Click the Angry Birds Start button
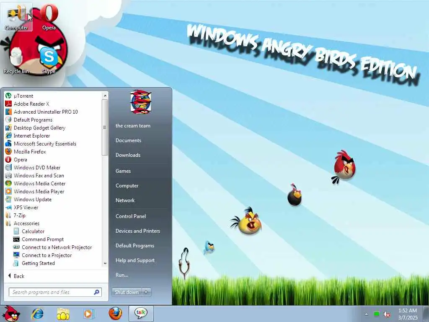 tap(11, 314)
